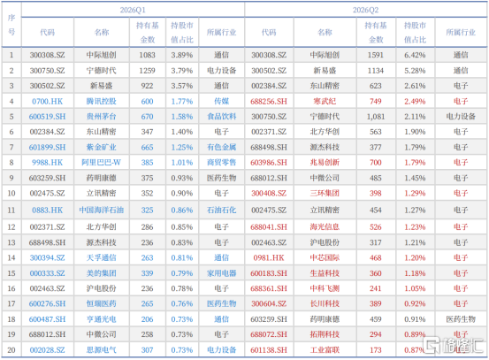This screenshot has width=489, height=360.
Task: Click the 食品饮料 industry cell
Action: point(221,117)
